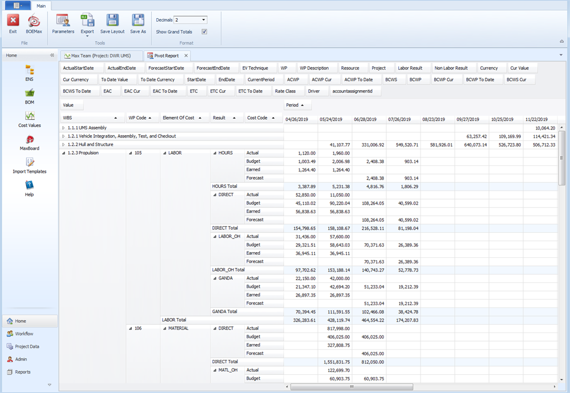Close the Pivot Report tab

click(186, 56)
